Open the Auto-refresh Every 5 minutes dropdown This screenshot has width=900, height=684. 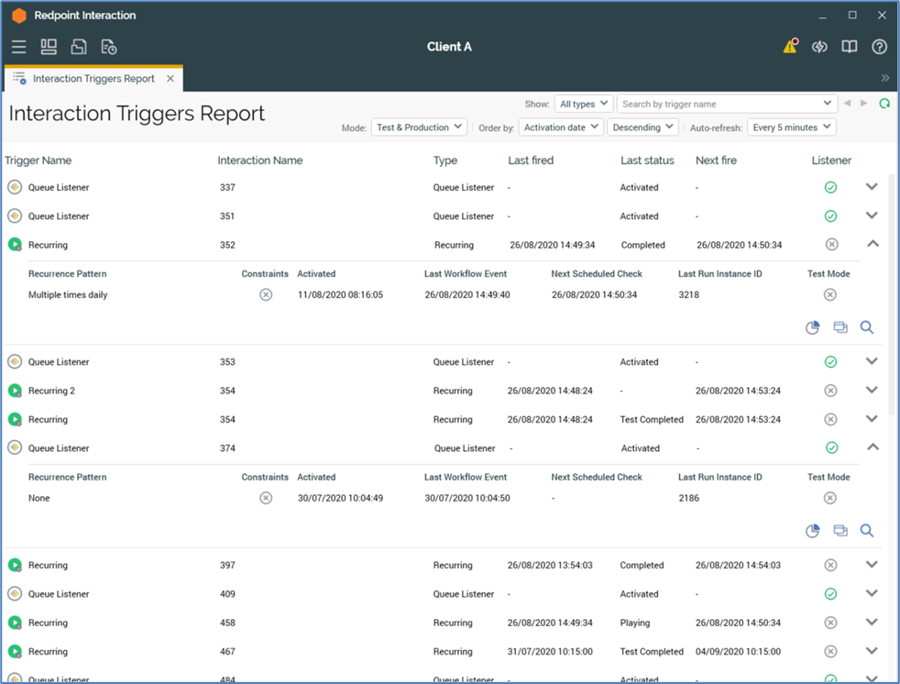coord(791,127)
